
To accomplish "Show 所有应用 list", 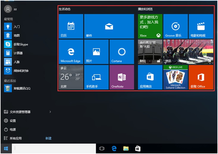I will point(15,139).
